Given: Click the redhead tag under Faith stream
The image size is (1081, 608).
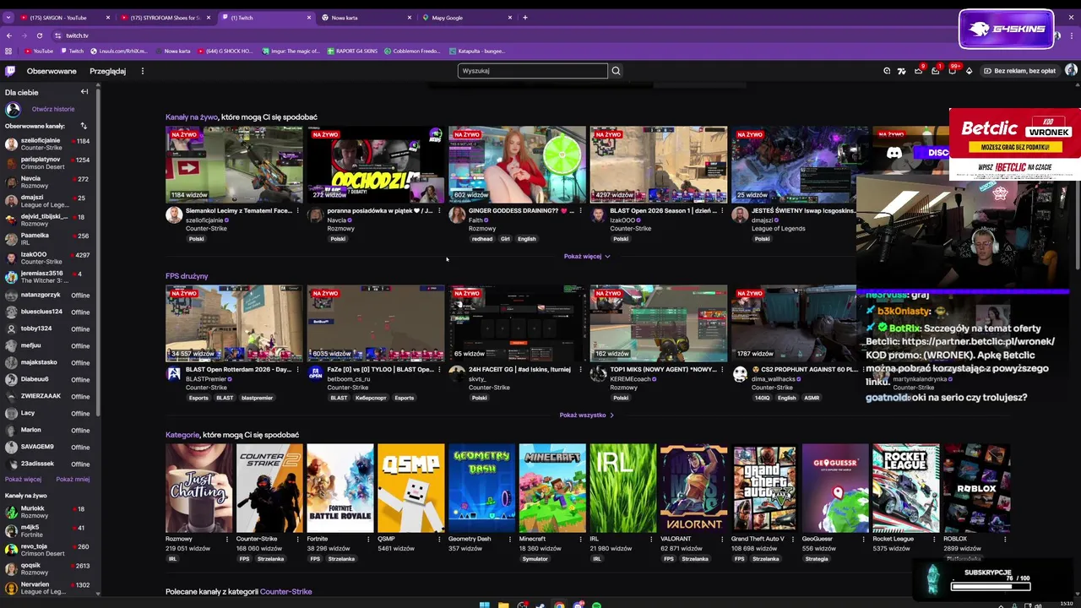Looking at the screenshot, I should point(482,239).
